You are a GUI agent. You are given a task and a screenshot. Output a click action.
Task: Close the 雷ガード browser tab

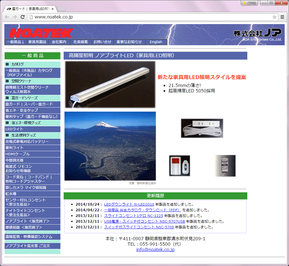point(52,9)
